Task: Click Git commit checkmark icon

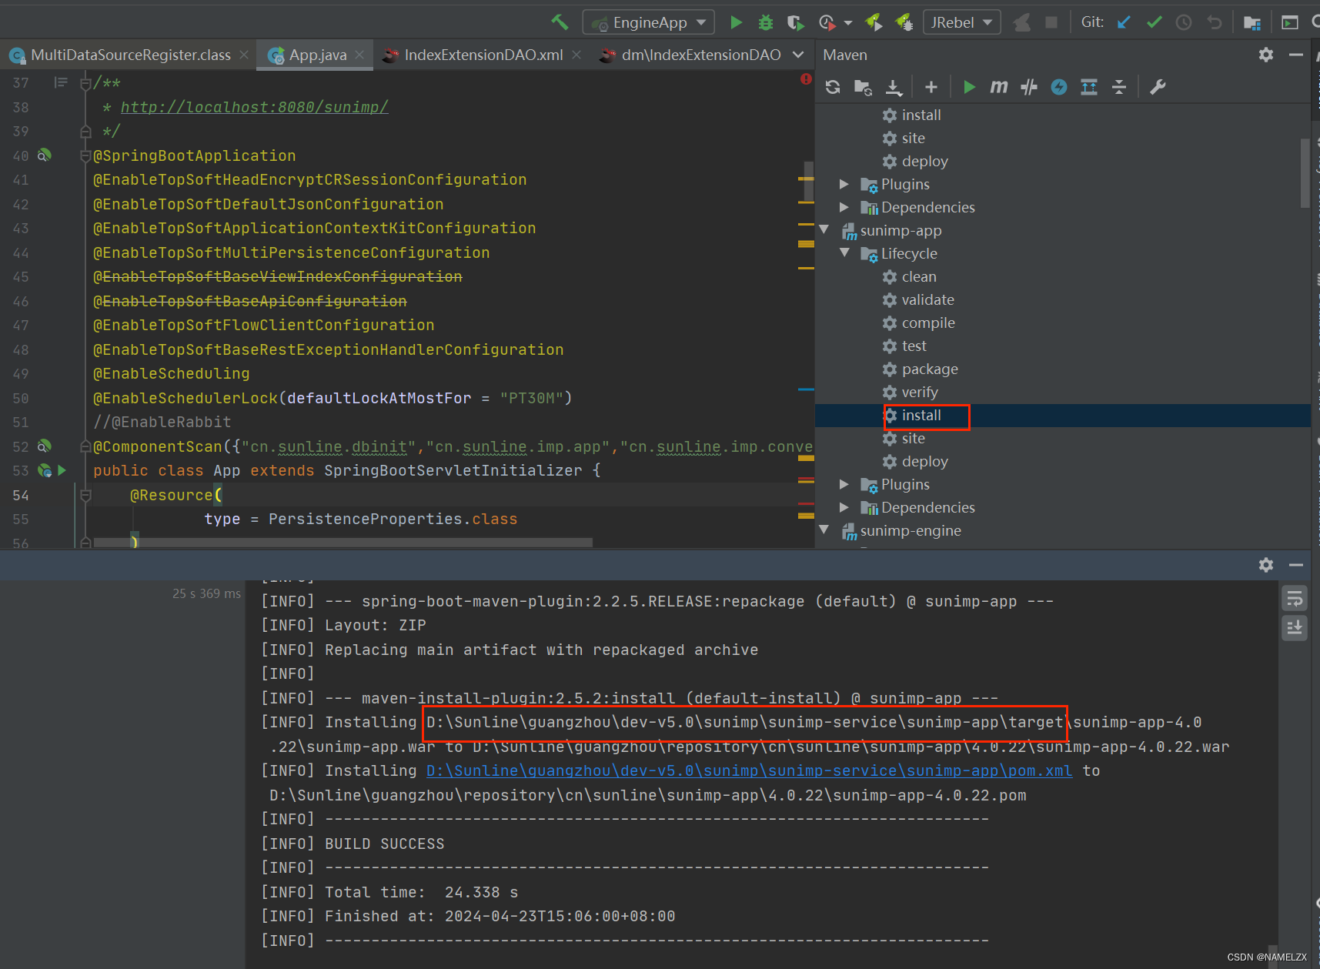Action: (x=1154, y=22)
